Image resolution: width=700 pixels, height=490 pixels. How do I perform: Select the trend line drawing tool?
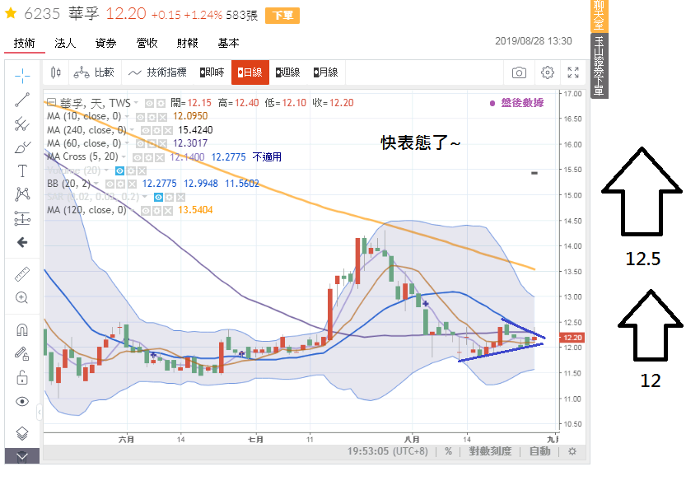[22, 100]
